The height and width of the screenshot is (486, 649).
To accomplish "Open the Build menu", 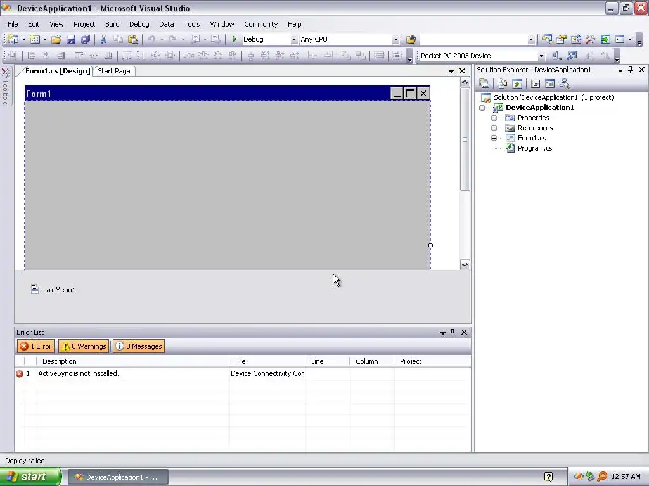I will coord(112,24).
